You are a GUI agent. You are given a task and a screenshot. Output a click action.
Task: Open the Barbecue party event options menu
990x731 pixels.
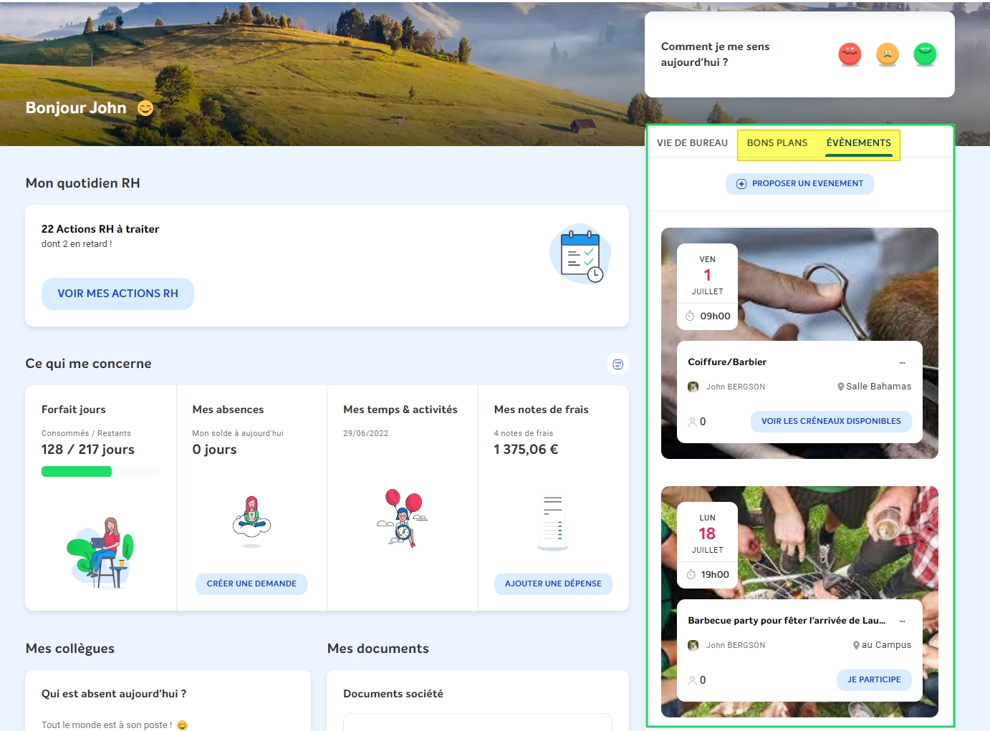click(902, 621)
